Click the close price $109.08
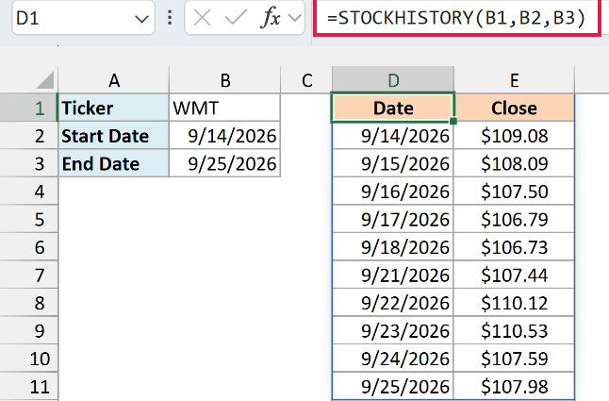The width and height of the screenshot is (609, 401). pos(514,136)
